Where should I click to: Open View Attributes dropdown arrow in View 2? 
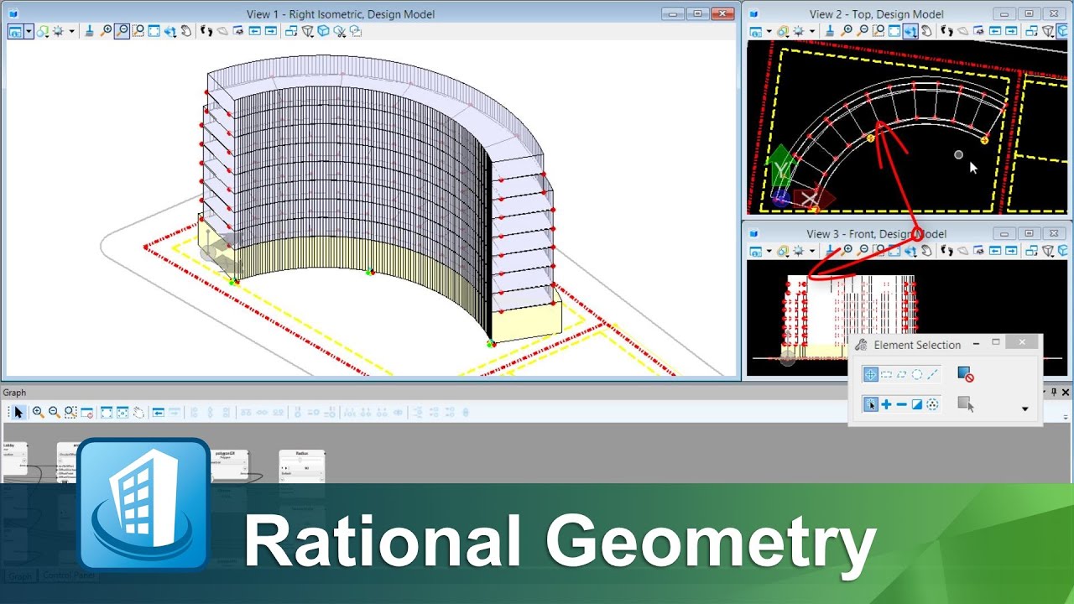pos(769,31)
